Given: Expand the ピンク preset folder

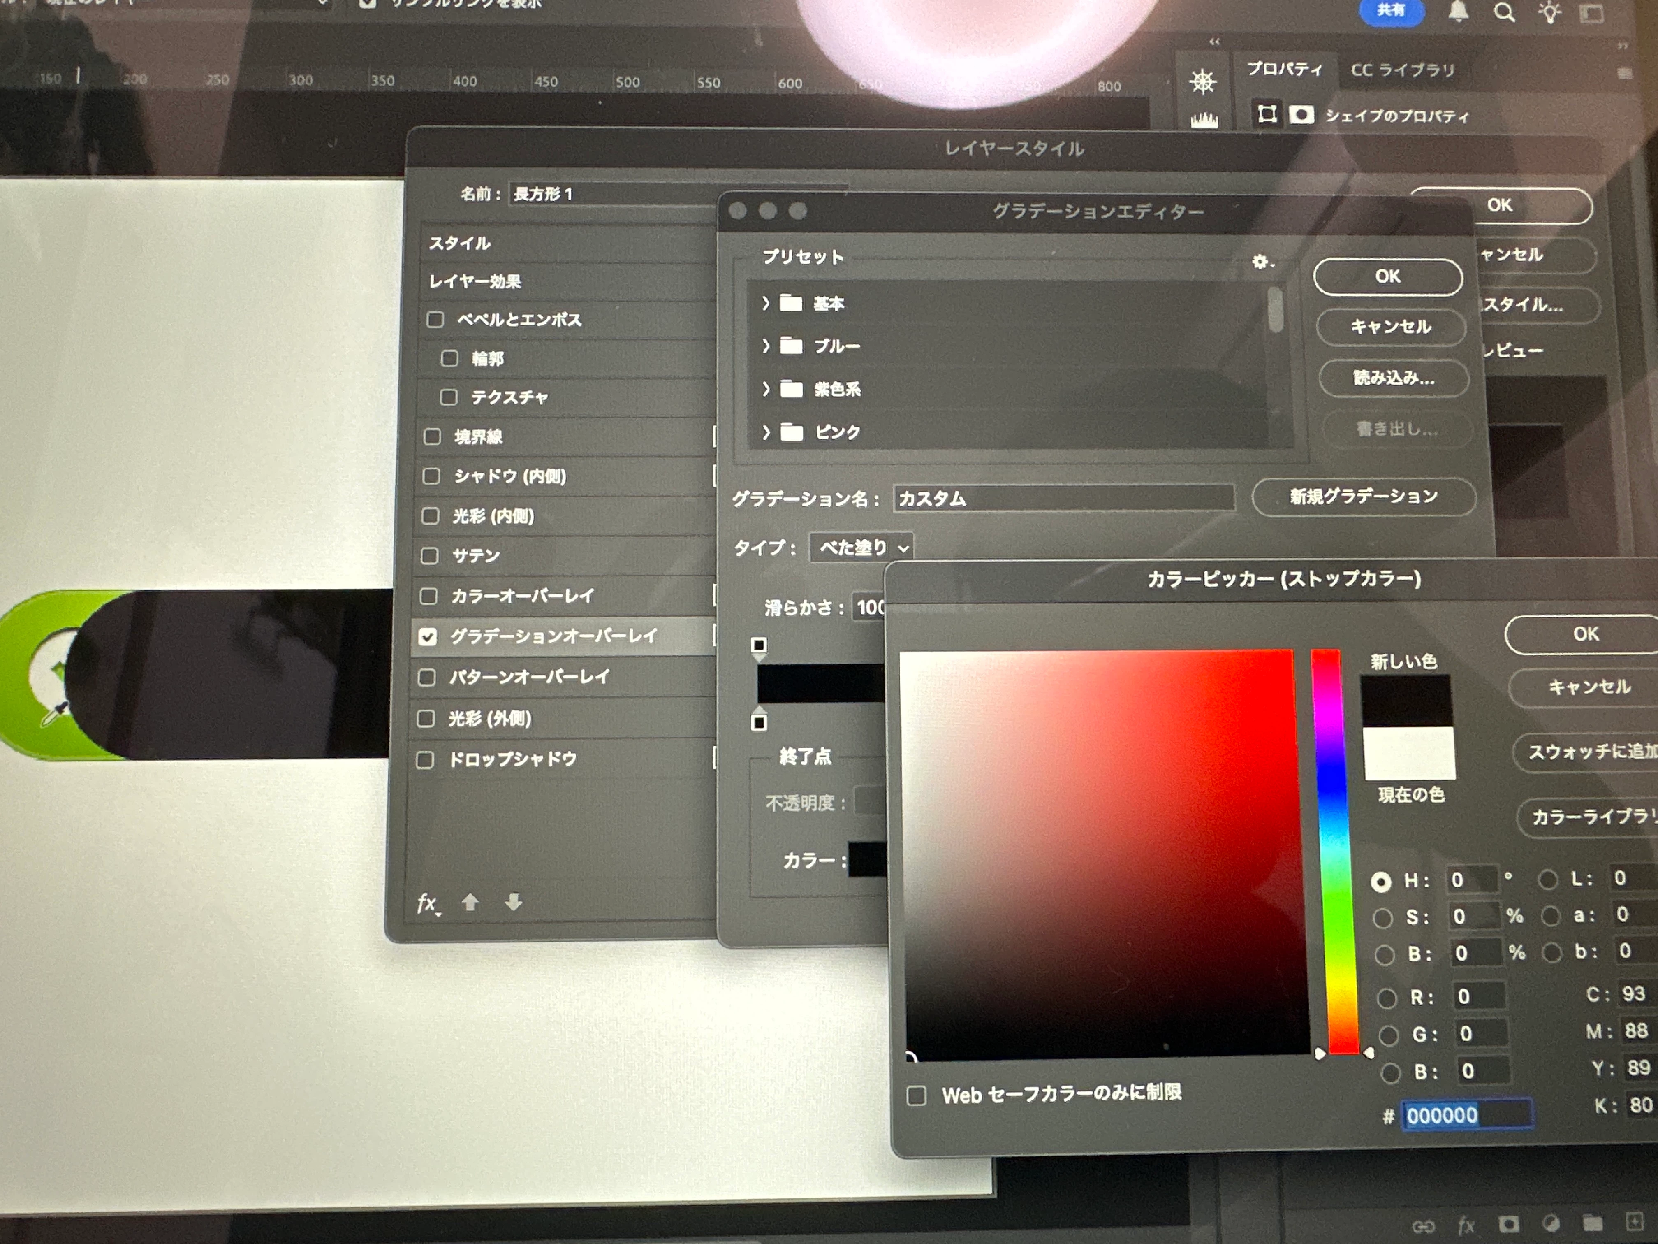Looking at the screenshot, I should click(766, 432).
